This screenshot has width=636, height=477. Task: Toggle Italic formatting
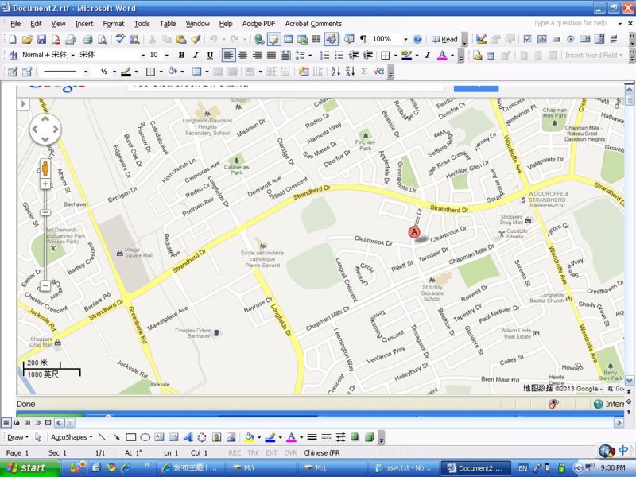pyautogui.click(x=196, y=56)
